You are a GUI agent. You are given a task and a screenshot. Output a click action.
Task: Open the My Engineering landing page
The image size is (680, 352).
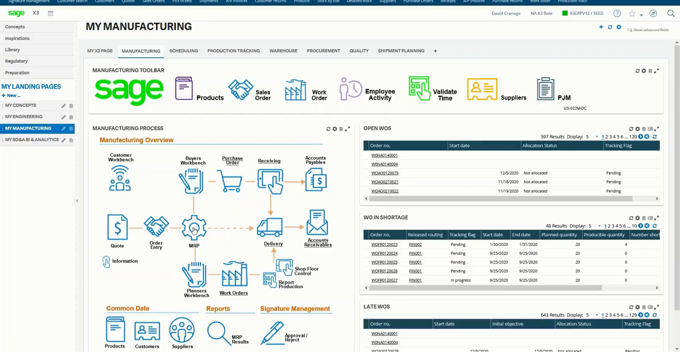click(23, 117)
